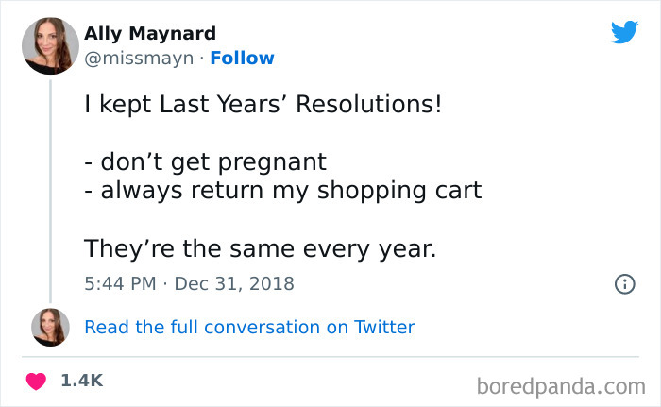Click the word "Twitter" in the conversation link
Viewport: 661px width, 407px height.
(x=384, y=327)
